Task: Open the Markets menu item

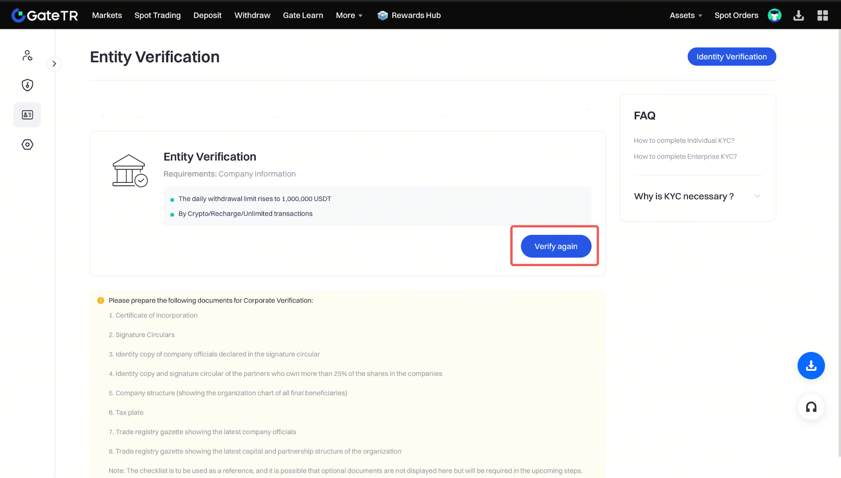Action: click(x=107, y=16)
